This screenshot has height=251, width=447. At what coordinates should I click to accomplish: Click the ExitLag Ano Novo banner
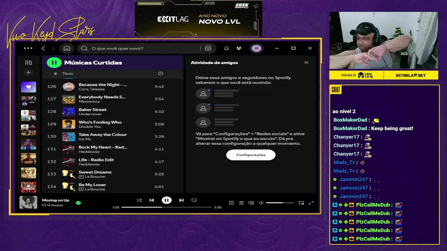click(198, 18)
